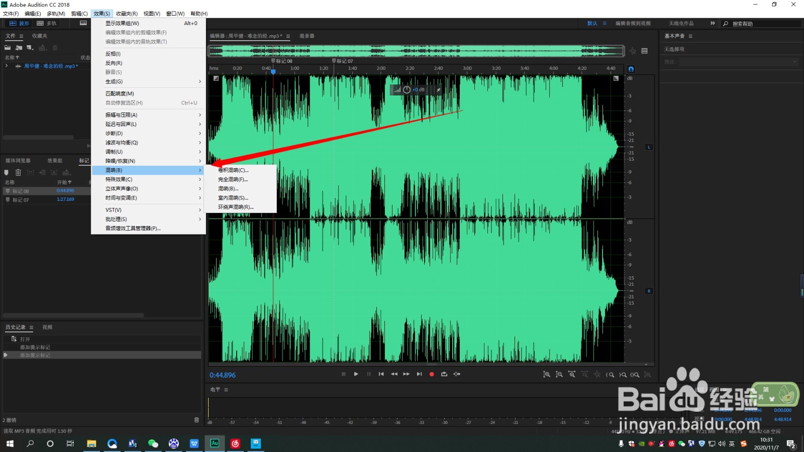Toggle snapping magnet icon by the timeline

pos(631,69)
